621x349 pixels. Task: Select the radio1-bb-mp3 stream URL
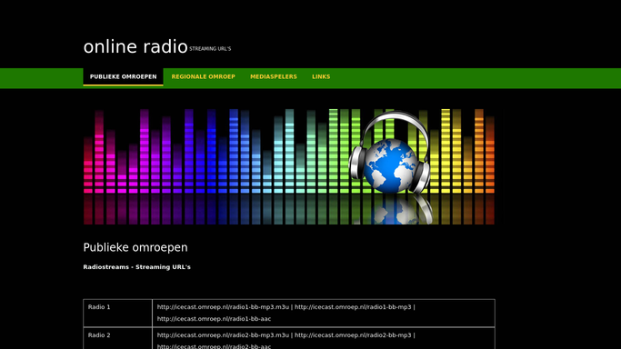(353, 306)
